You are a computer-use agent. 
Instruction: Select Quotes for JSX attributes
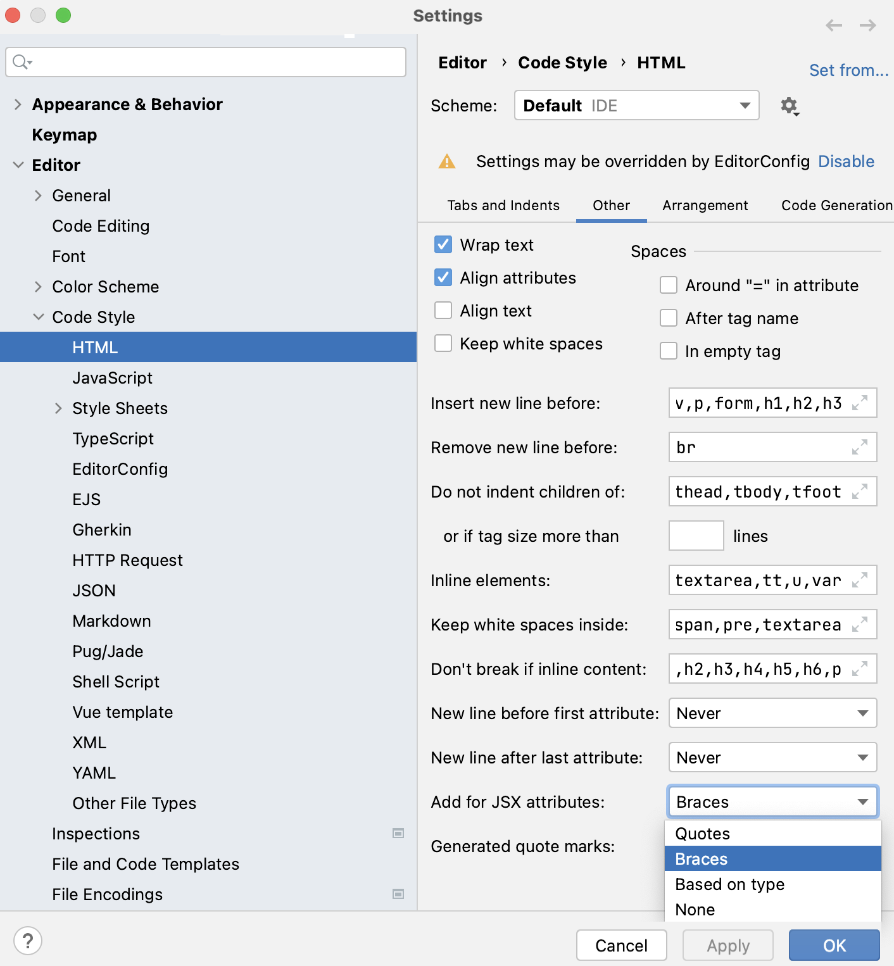(x=702, y=833)
